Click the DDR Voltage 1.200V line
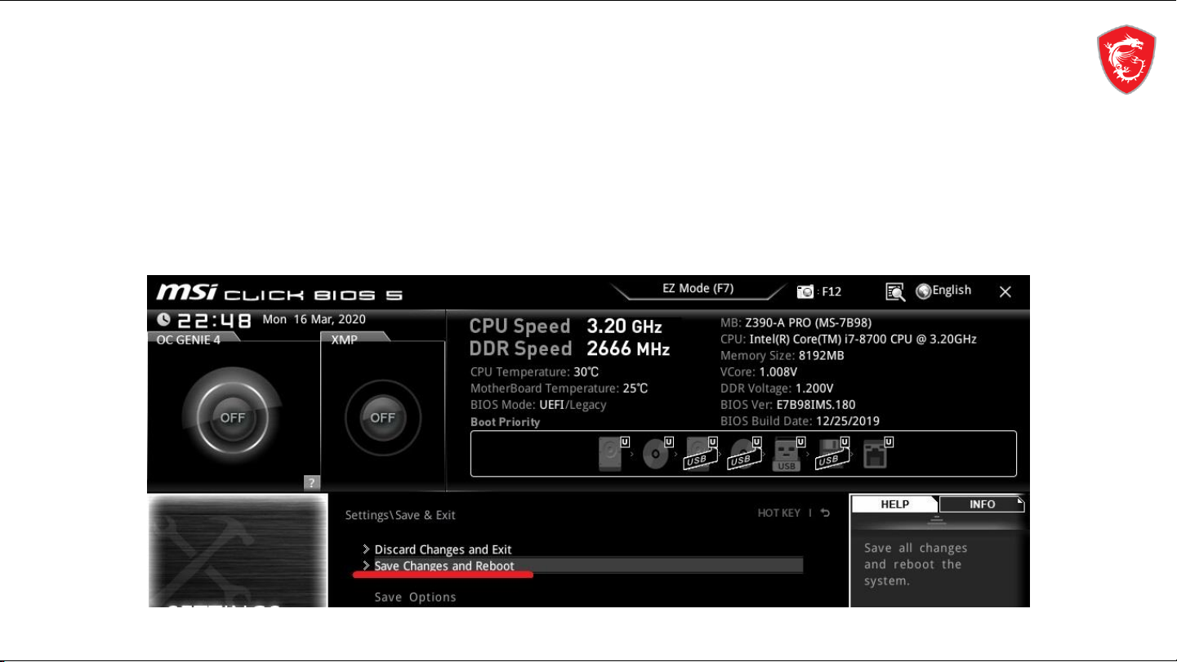This screenshot has height=662, width=1177. tap(777, 389)
